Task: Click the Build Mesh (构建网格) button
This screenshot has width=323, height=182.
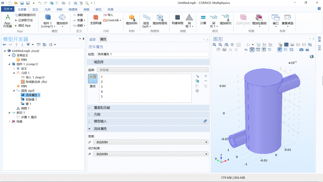Action: [178, 20]
